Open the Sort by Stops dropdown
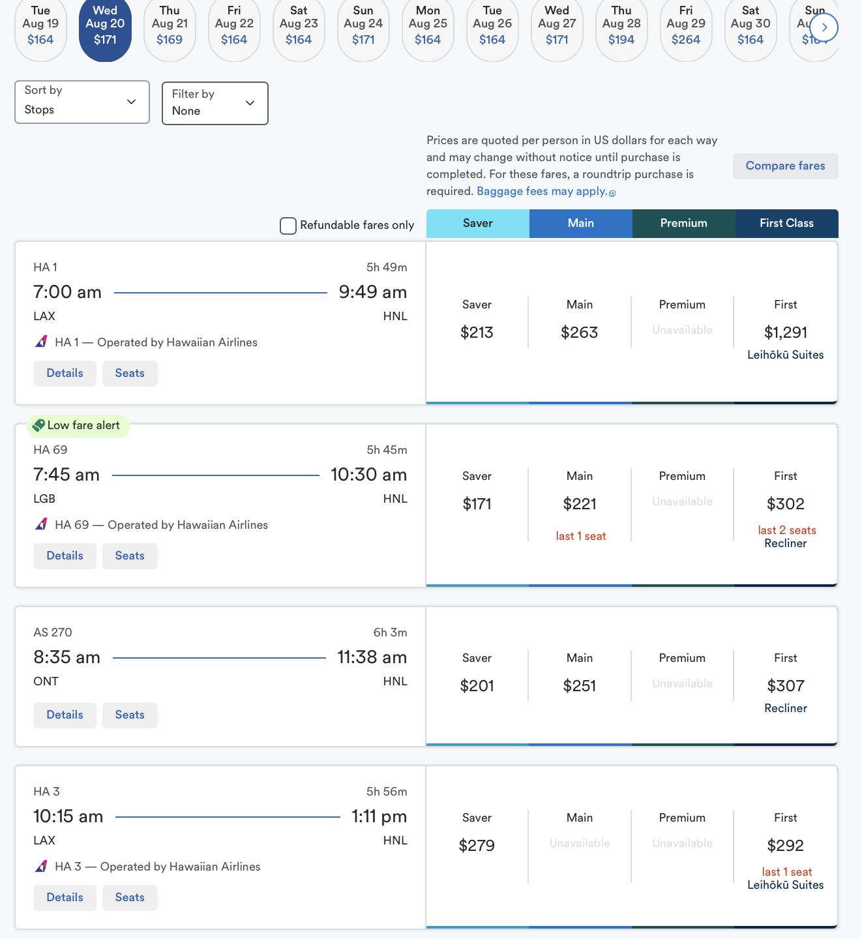The image size is (862, 939). 82,102
